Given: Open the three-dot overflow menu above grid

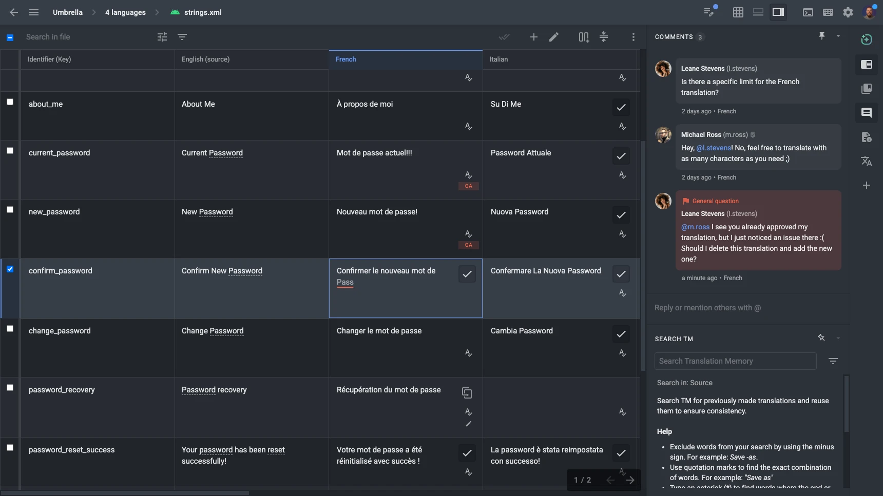Looking at the screenshot, I should point(633,37).
